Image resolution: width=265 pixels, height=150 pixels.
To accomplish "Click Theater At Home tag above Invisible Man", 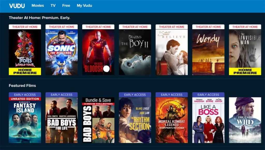I will (245, 27).
